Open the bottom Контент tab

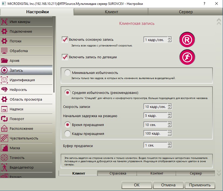[157, 173]
